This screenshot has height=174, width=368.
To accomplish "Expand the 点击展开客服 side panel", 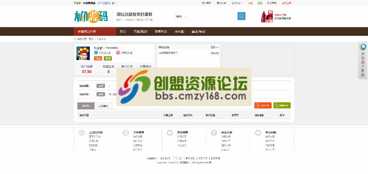I will (x=363, y=61).
